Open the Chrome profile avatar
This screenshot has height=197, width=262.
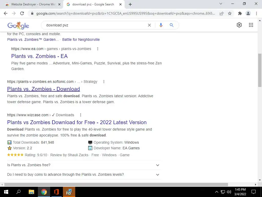pos(248,13)
